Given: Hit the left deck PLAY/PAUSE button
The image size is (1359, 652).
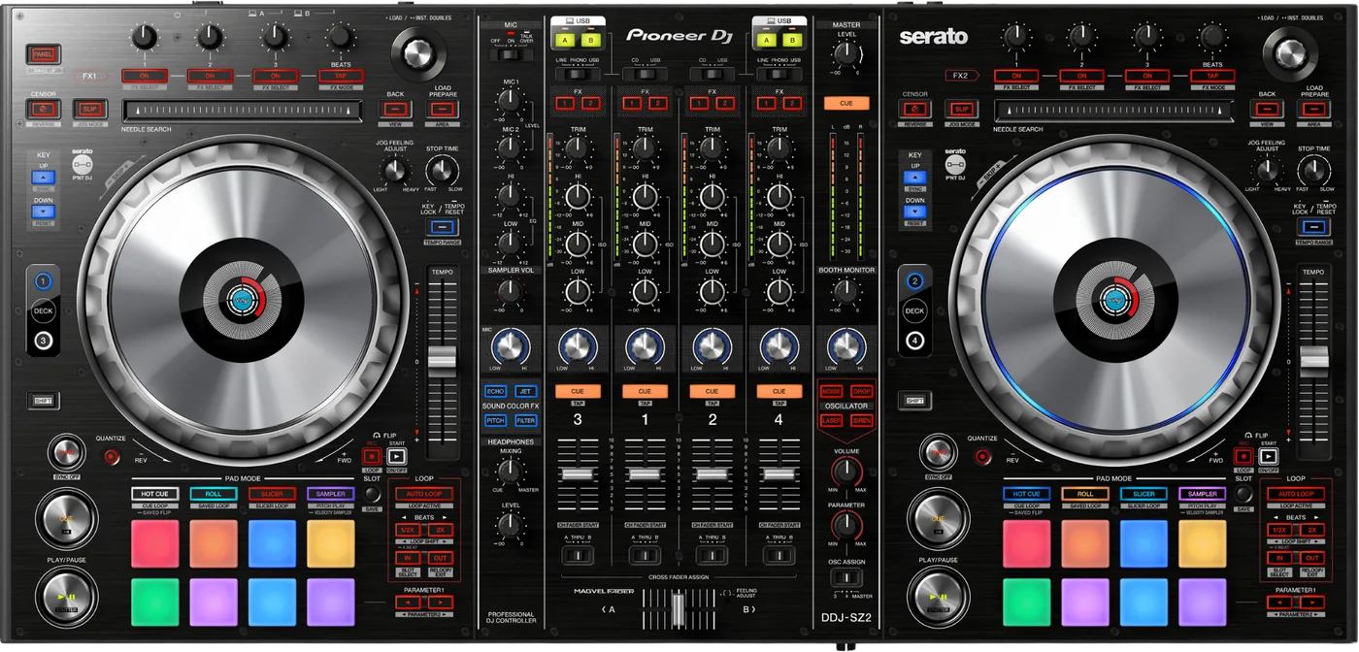Looking at the screenshot, I should click(67, 598).
